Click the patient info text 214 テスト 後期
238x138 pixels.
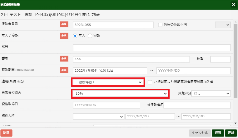[x=16, y=15]
